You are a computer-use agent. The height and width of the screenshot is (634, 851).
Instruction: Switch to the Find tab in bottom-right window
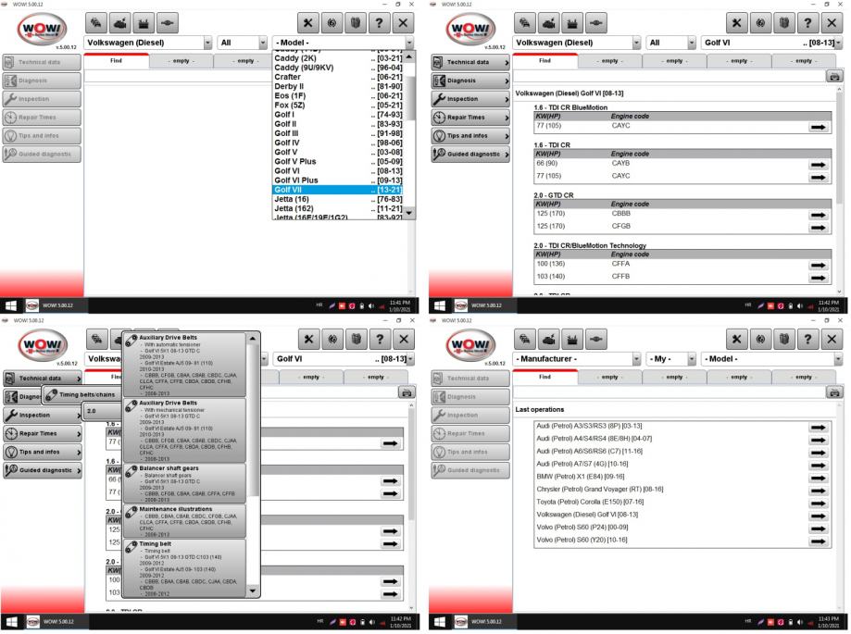(544, 377)
